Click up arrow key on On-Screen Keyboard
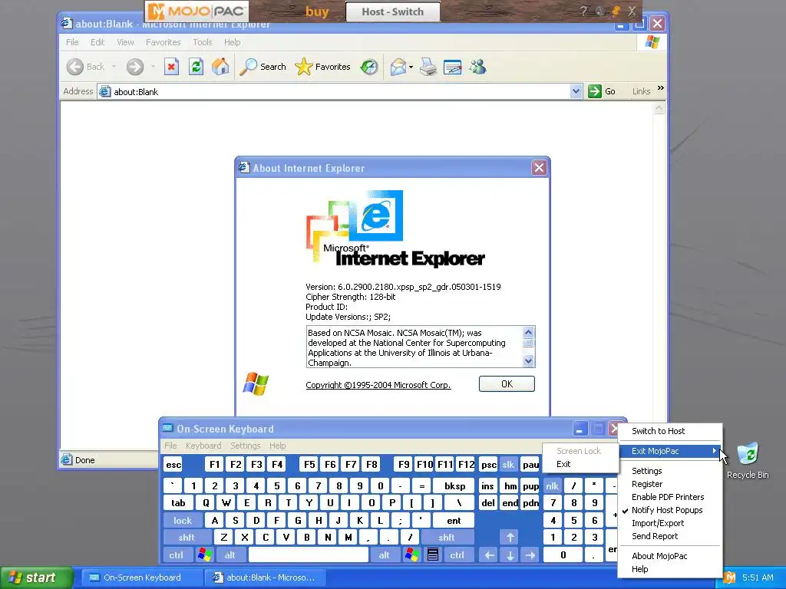The width and height of the screenshot is (786, 589). (510, 538)
